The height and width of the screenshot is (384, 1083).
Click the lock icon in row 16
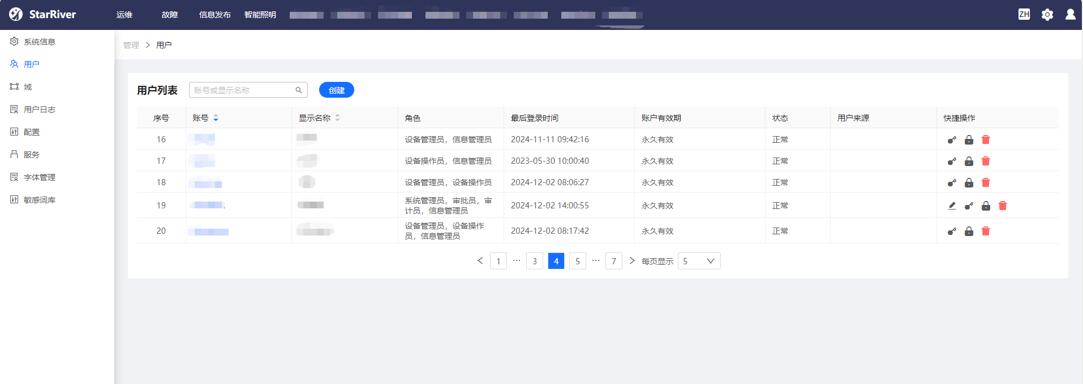tap(969, 139)
